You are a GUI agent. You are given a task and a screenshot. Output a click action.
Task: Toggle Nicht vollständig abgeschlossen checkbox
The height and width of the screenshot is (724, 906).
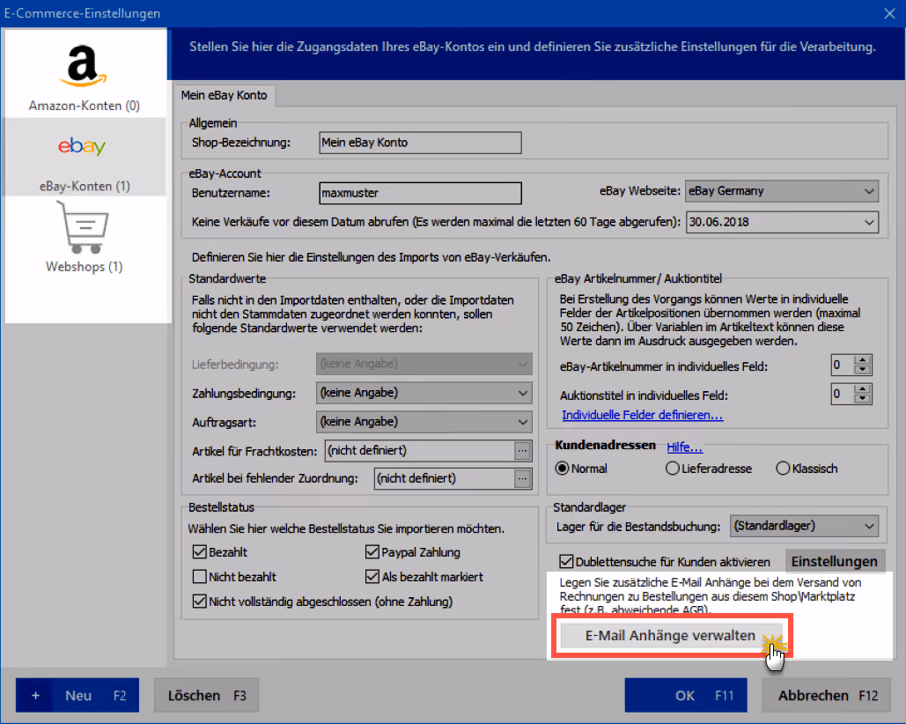click(199, 602)
